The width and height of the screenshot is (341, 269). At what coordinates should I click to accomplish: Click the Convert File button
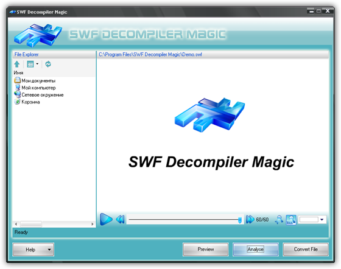tap(306, 250)
